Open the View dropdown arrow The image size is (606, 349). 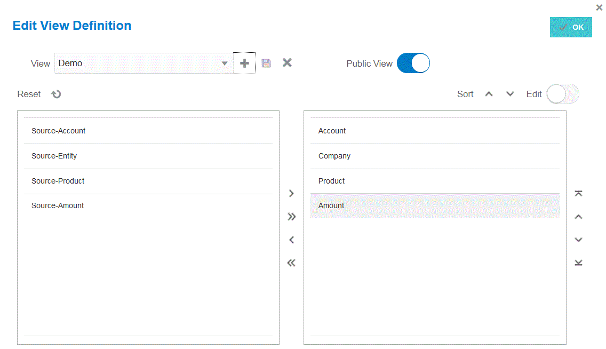coord(225,64)
